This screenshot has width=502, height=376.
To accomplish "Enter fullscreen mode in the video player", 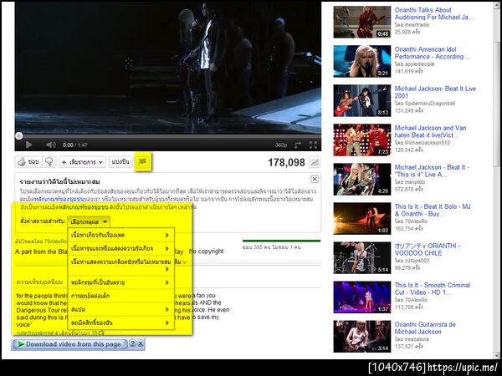I will (x=313, y=145).
